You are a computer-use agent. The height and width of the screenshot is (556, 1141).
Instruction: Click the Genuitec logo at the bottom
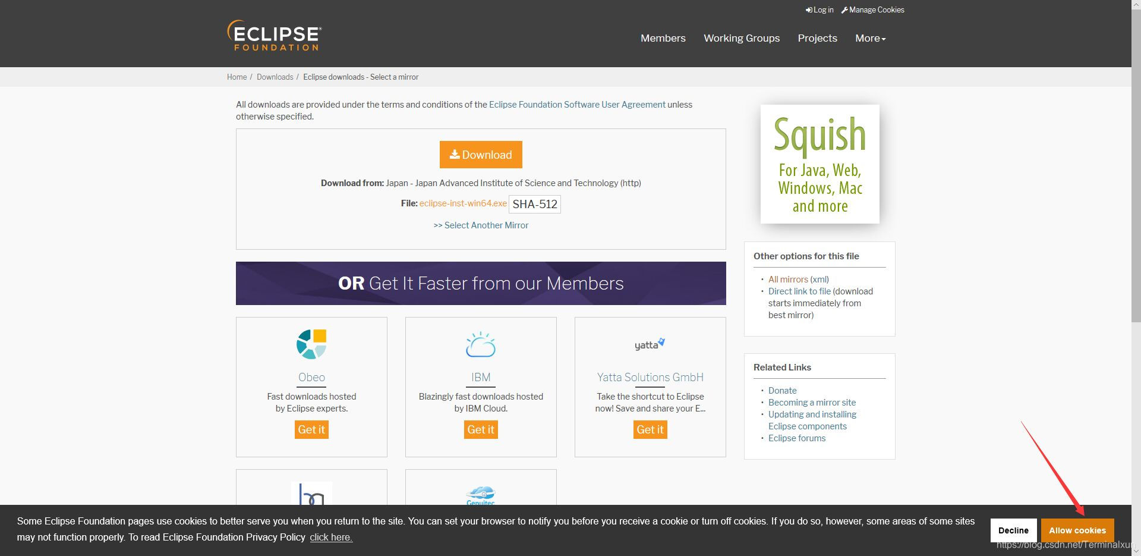pos(481,495)
